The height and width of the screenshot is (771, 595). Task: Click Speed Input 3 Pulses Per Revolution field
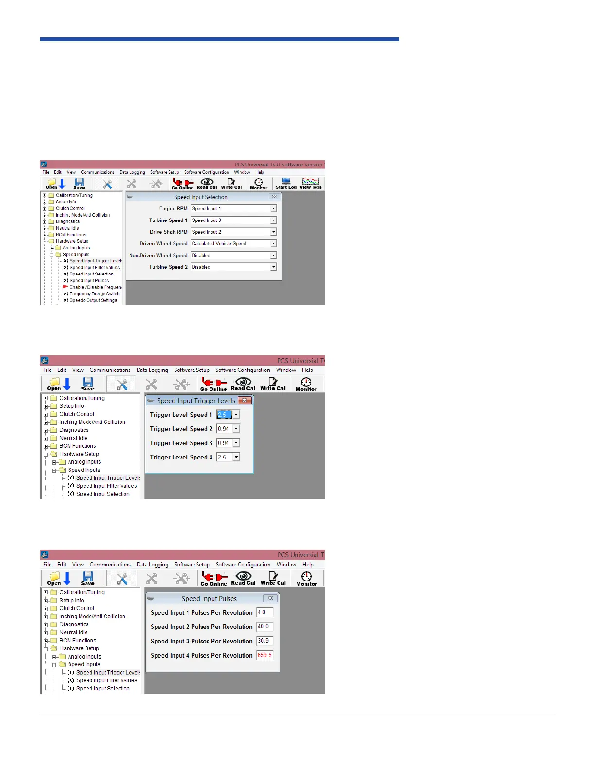tap(265, 641)
